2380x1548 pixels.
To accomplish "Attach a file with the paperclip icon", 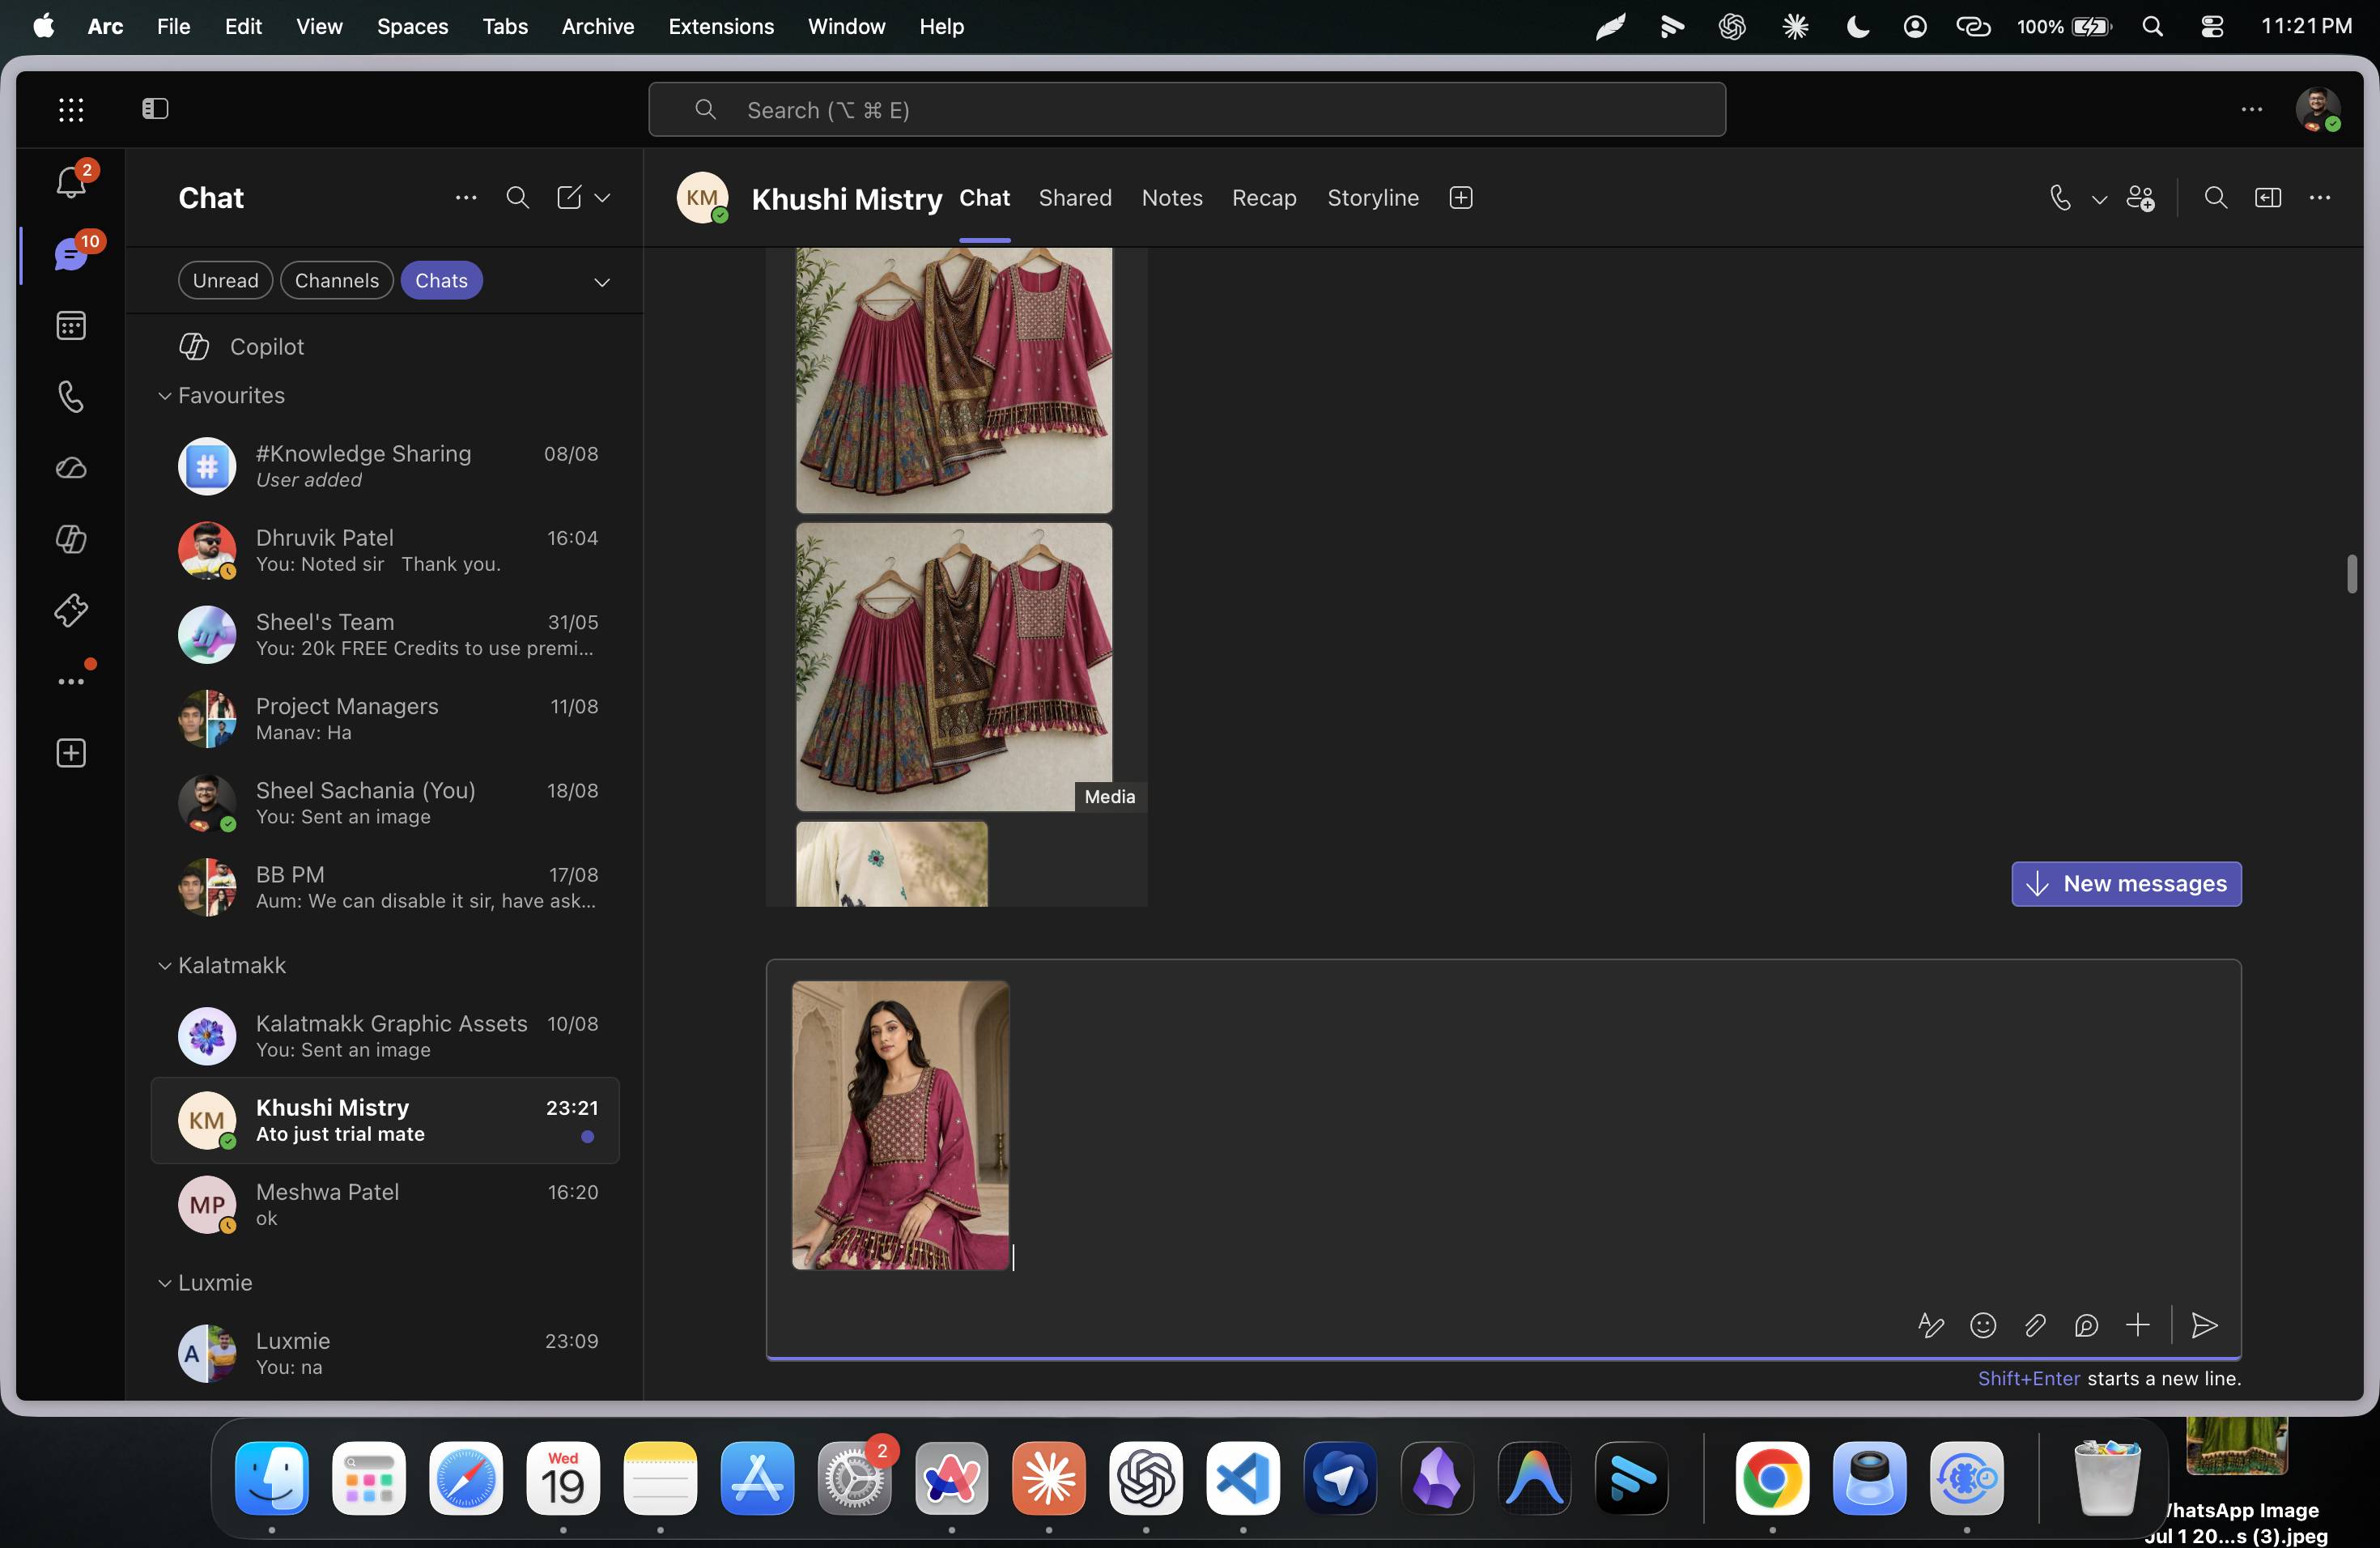I will click(2035, 1325).
